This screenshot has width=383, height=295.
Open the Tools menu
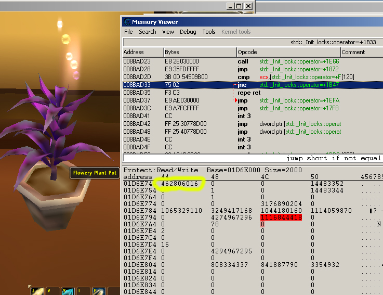tap(209, 32)
